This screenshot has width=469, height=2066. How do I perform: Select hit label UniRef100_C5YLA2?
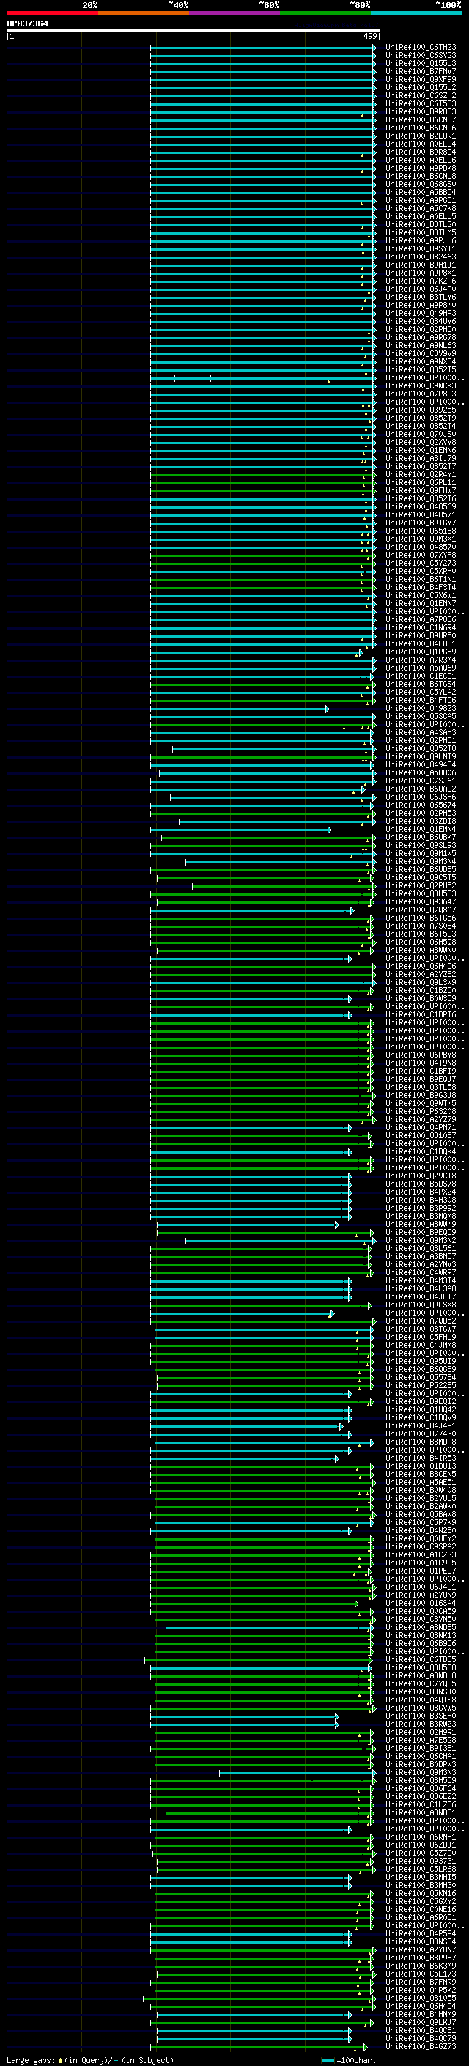click(420, 692)
